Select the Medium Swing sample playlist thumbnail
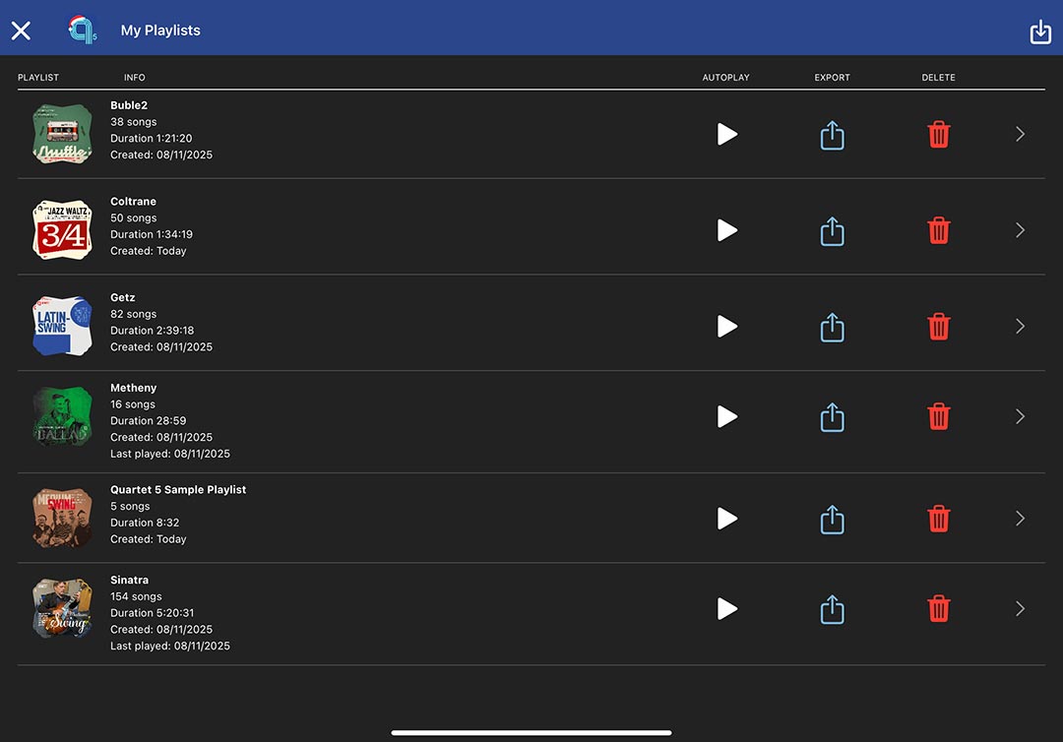This screenshot has width=1063, height=742. [62, 519]
